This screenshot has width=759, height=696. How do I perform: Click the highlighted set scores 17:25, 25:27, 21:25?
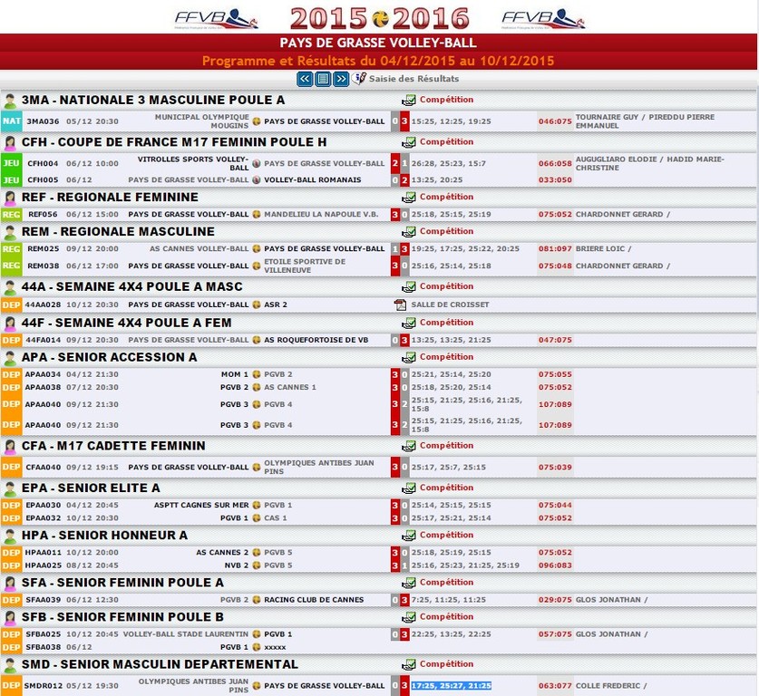tap(451, 686)
